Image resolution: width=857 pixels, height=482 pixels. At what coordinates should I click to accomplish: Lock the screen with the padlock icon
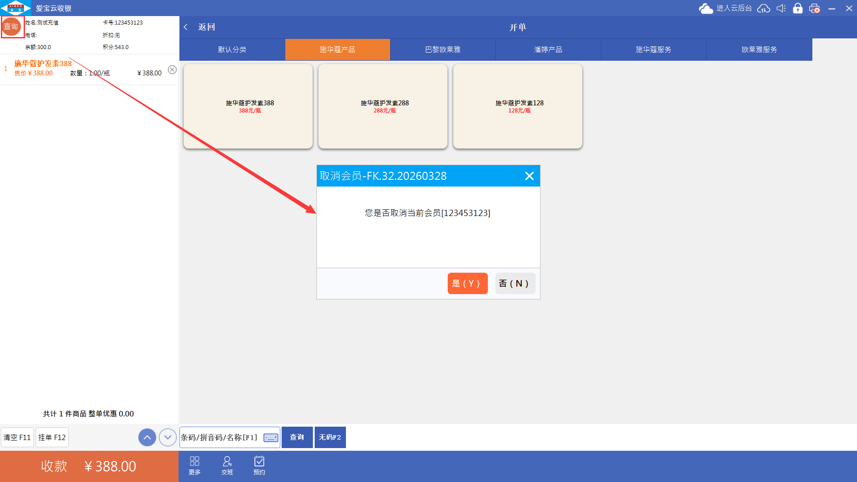798,8
